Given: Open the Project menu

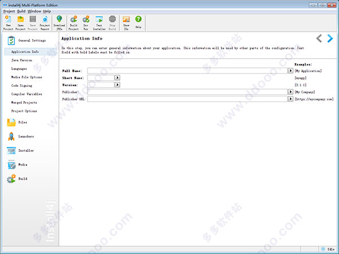Looking at the screenshot, I should pos(9,11).
